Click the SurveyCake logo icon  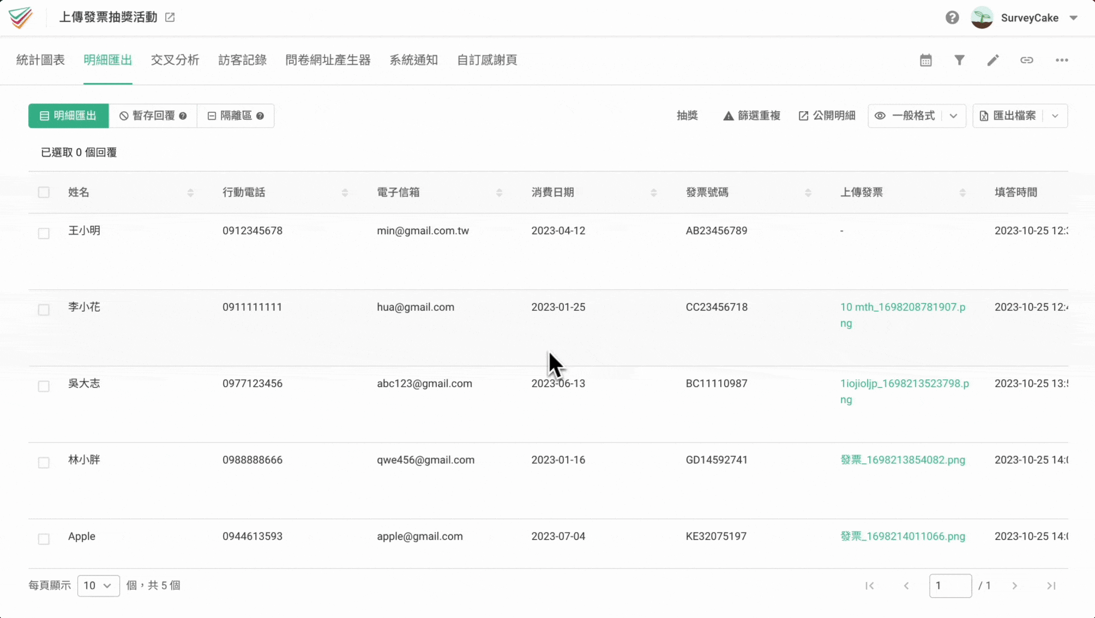[21, 17]
